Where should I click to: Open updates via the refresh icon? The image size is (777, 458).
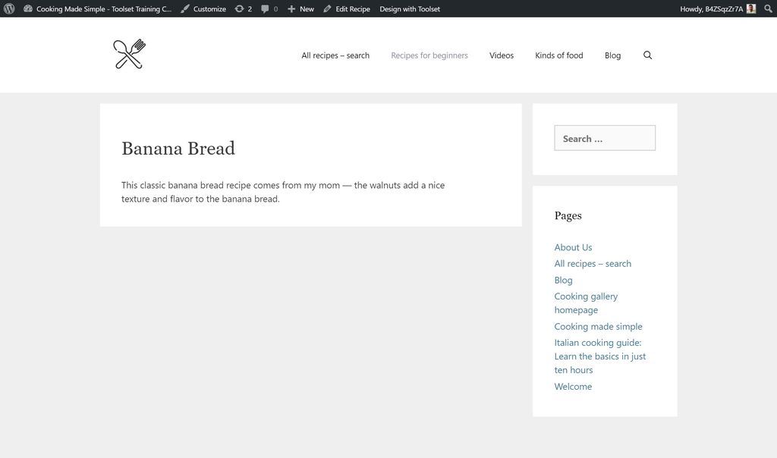(x=239, y=9)
